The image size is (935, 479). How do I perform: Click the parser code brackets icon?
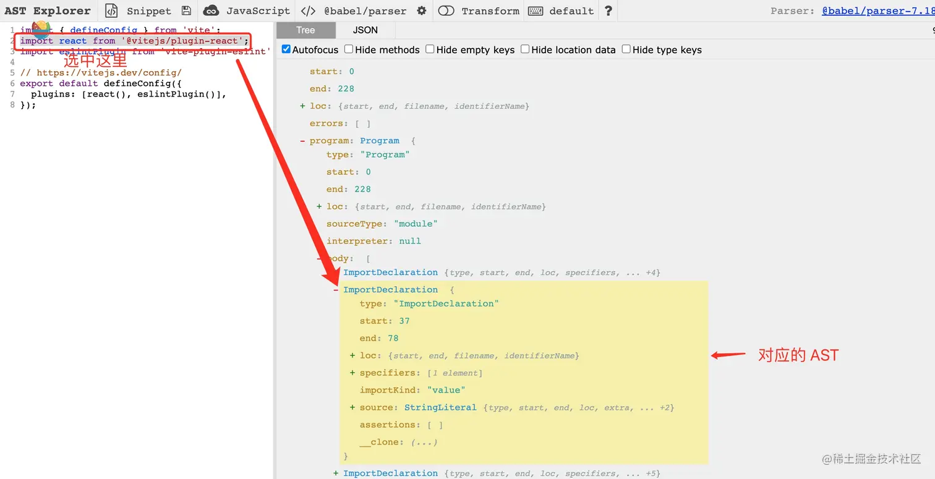point(308,11)
